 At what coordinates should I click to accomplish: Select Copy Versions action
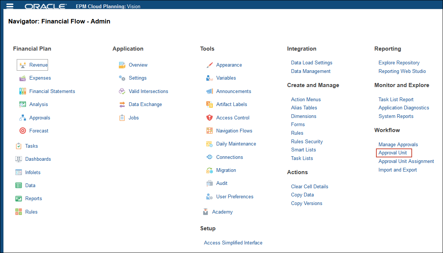point(306,203)
